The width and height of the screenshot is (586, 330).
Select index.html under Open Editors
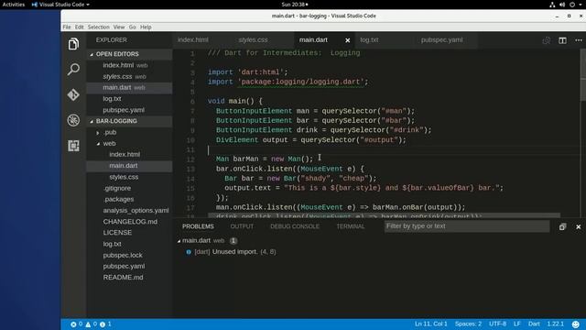coord(129,65)
